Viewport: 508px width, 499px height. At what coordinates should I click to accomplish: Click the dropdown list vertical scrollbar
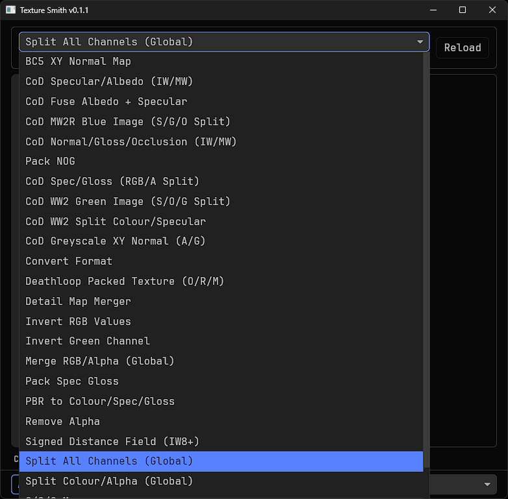pos(426,260)
